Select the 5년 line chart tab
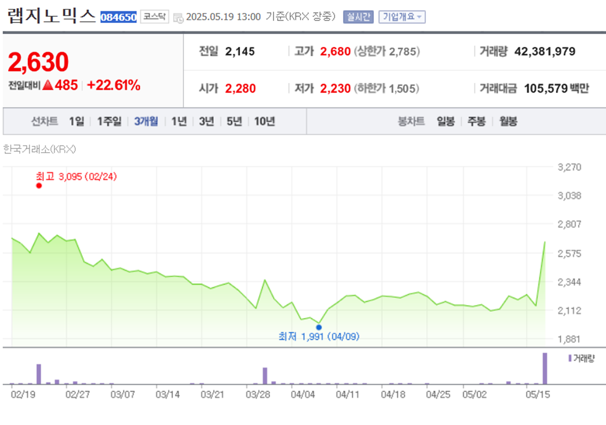The height and width of the screenshot is (425, 606). point(234,121)
